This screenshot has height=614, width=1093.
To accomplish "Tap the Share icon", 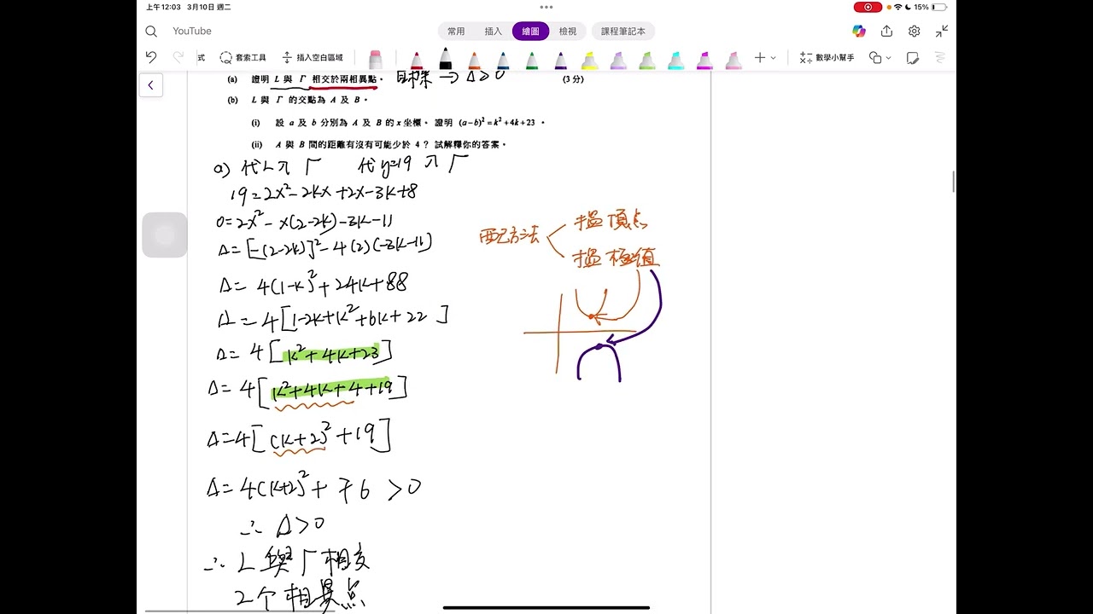I will pos(887,31).
